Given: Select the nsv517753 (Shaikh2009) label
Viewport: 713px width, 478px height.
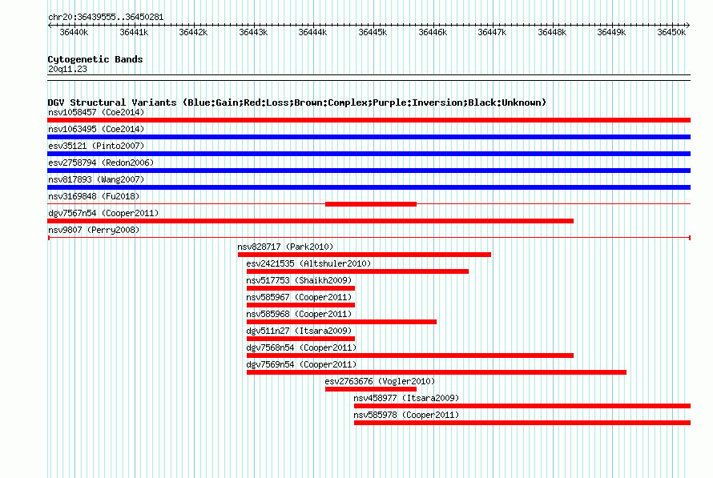Looking at the screenshot, I should point(299,280).
